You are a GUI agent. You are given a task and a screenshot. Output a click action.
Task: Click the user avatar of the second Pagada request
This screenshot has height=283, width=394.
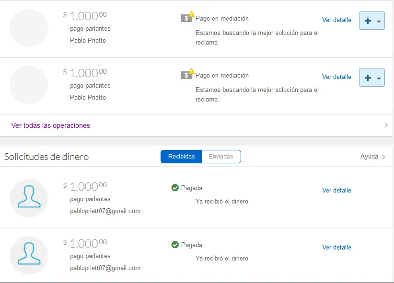pyautogui.click(x=29, y=255)
